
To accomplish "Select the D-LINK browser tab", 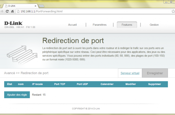I will tap(20, 6).
